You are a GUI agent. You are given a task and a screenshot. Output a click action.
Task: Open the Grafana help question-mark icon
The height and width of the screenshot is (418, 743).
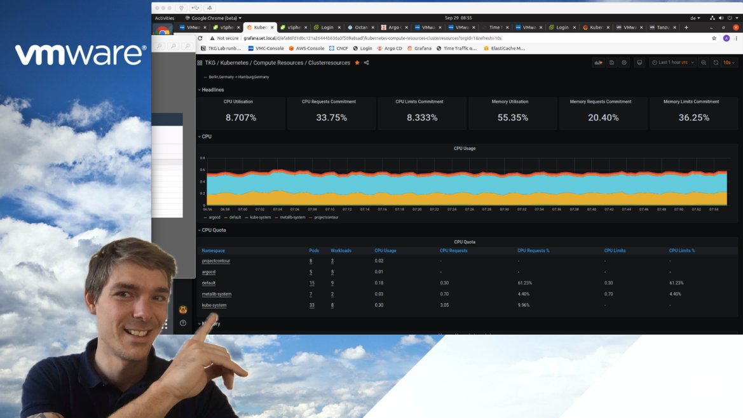(x=183, y=323)
